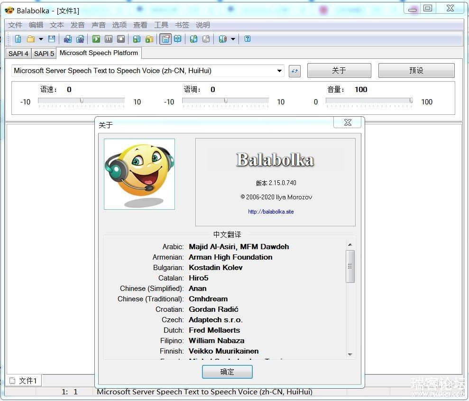Click the translators list scroll up arrow
The height and width of the screenshot is (401, 469).
pyautogui.click(x=350, y=245)
